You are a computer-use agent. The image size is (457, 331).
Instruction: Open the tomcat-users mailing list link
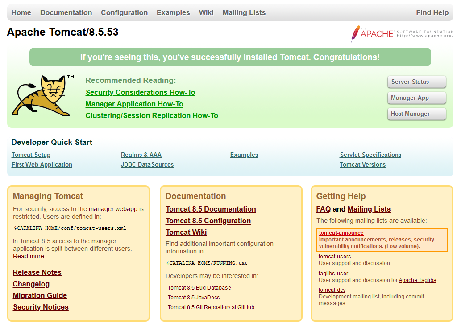[335, 257]
